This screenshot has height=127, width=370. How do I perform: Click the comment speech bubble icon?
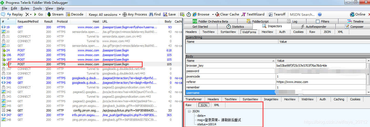click(3, 14)
